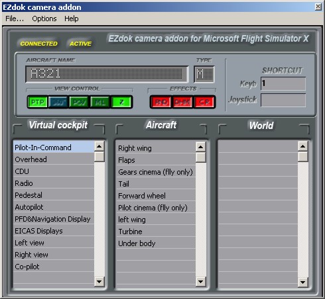Click the Aircraft list scroll up arrow
The image size is (325, 299).
(201, 147)
